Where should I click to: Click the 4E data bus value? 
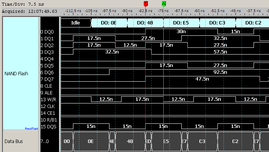112,141
